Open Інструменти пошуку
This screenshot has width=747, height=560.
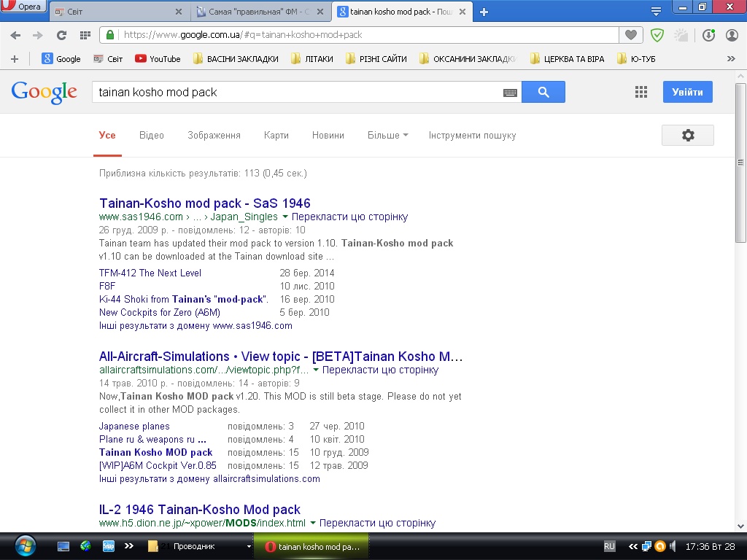pyautogui.click(x=472, y=135)
